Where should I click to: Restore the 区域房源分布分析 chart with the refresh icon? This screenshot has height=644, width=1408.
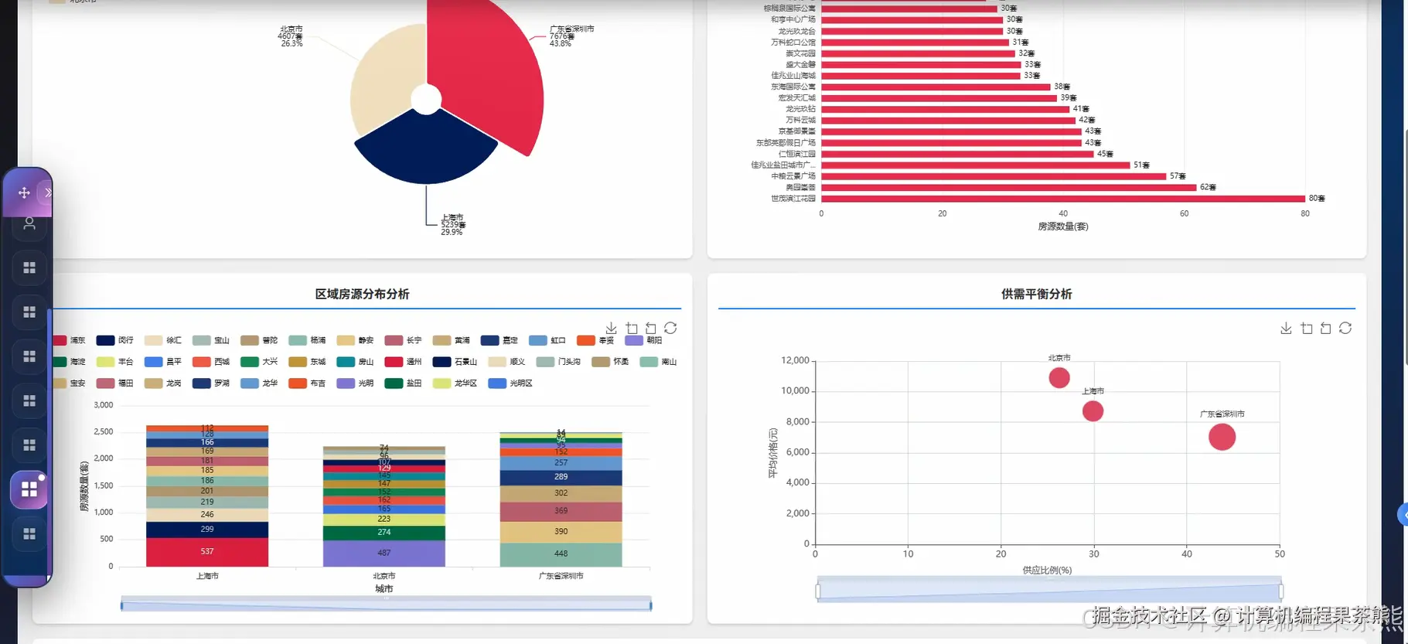click(x=670, y=329)
